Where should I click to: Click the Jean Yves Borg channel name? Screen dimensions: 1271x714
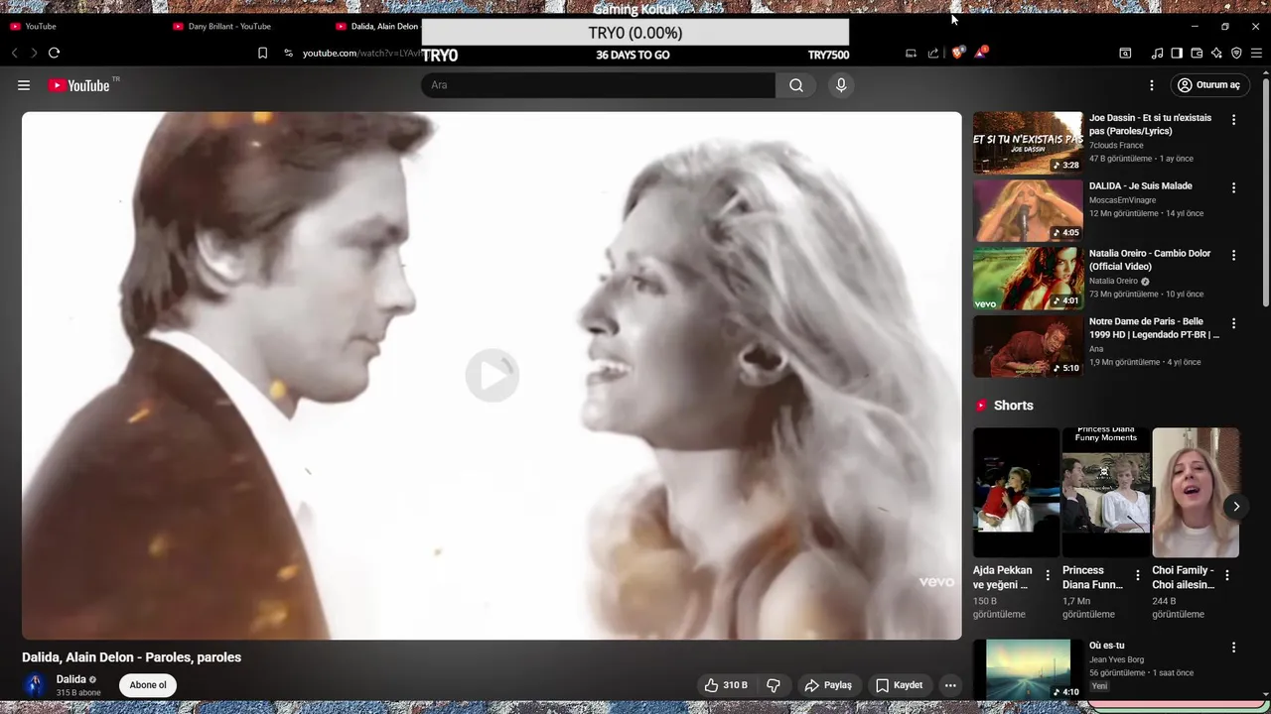pyautogui.click(x=1116, y=659)
